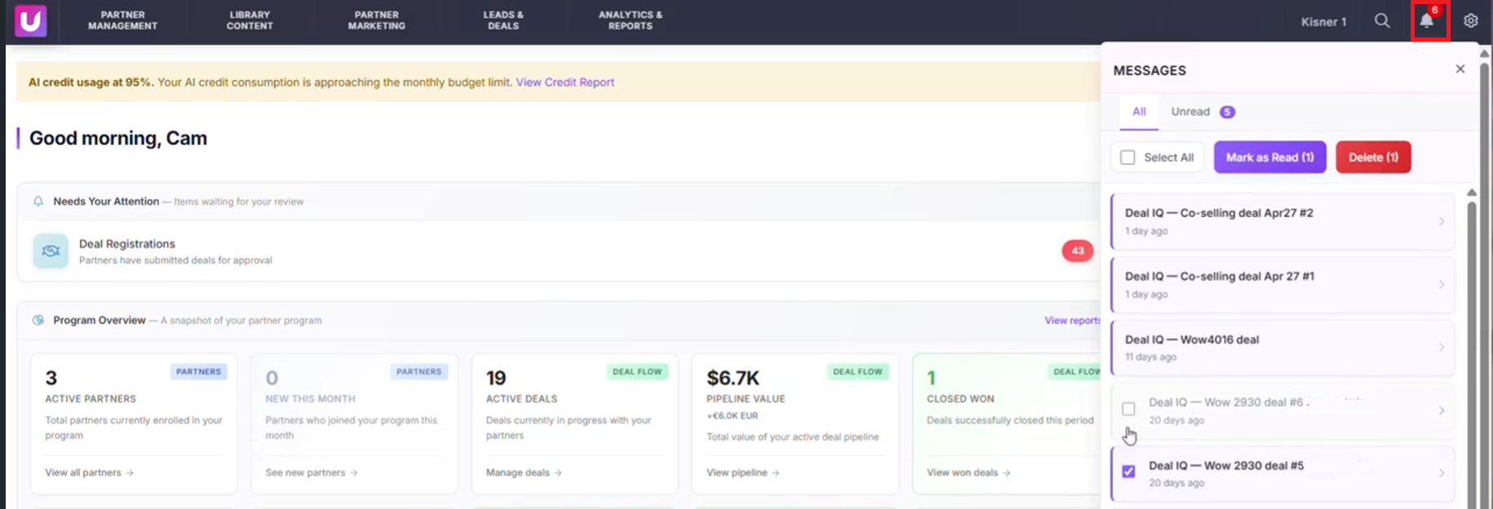Click the Program Overview chart icon
Screen dimensions: 1493x509
pyautogui.click(x=38, y=321)
